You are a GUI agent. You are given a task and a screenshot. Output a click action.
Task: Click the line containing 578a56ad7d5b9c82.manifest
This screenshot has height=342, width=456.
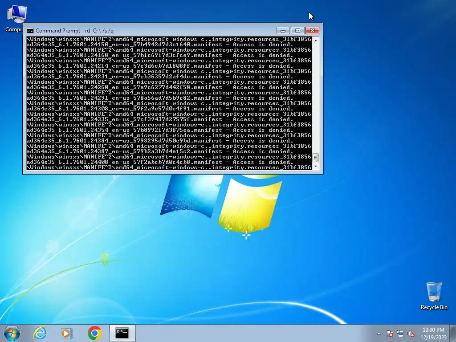[160, 98]
